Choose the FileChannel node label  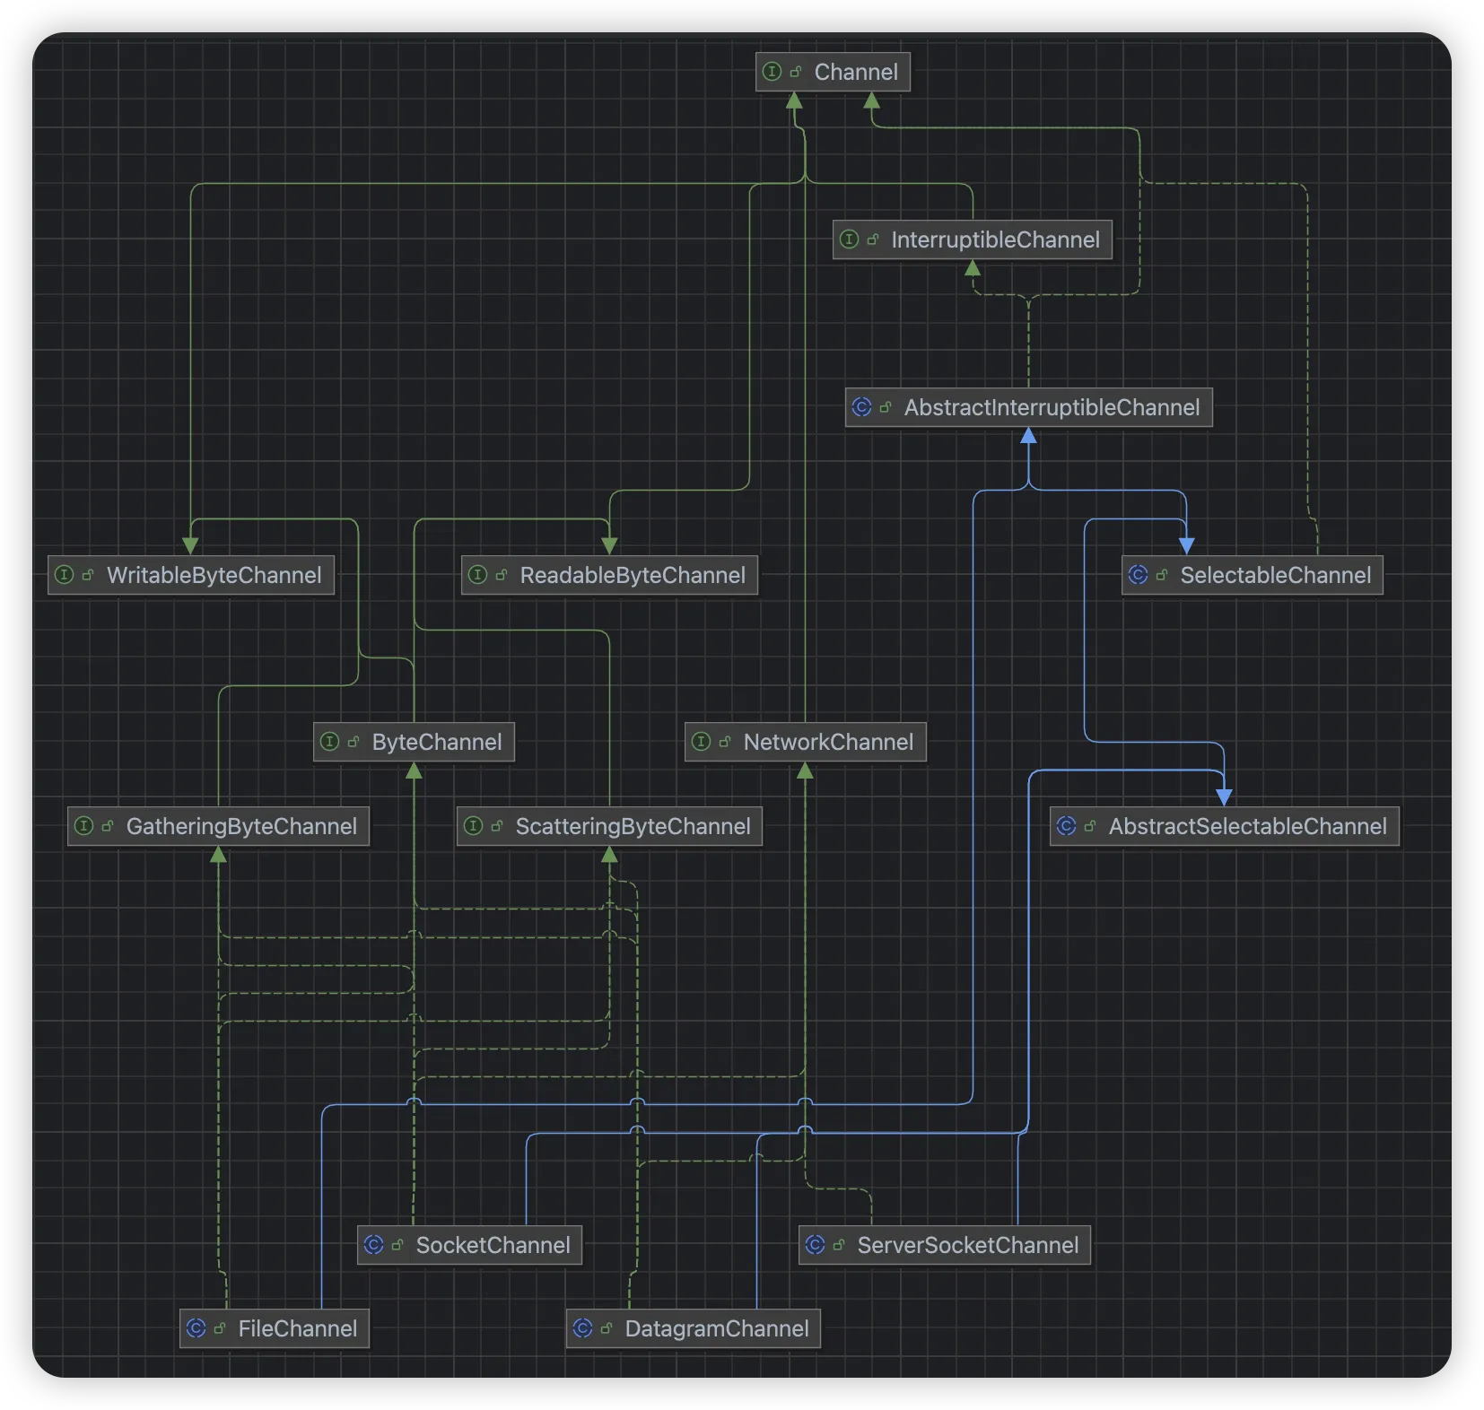point(297,1328)
